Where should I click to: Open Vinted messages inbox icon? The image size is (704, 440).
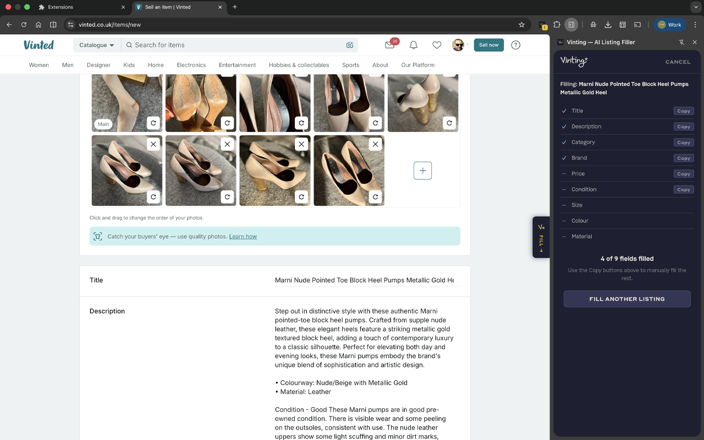[390, 45]
